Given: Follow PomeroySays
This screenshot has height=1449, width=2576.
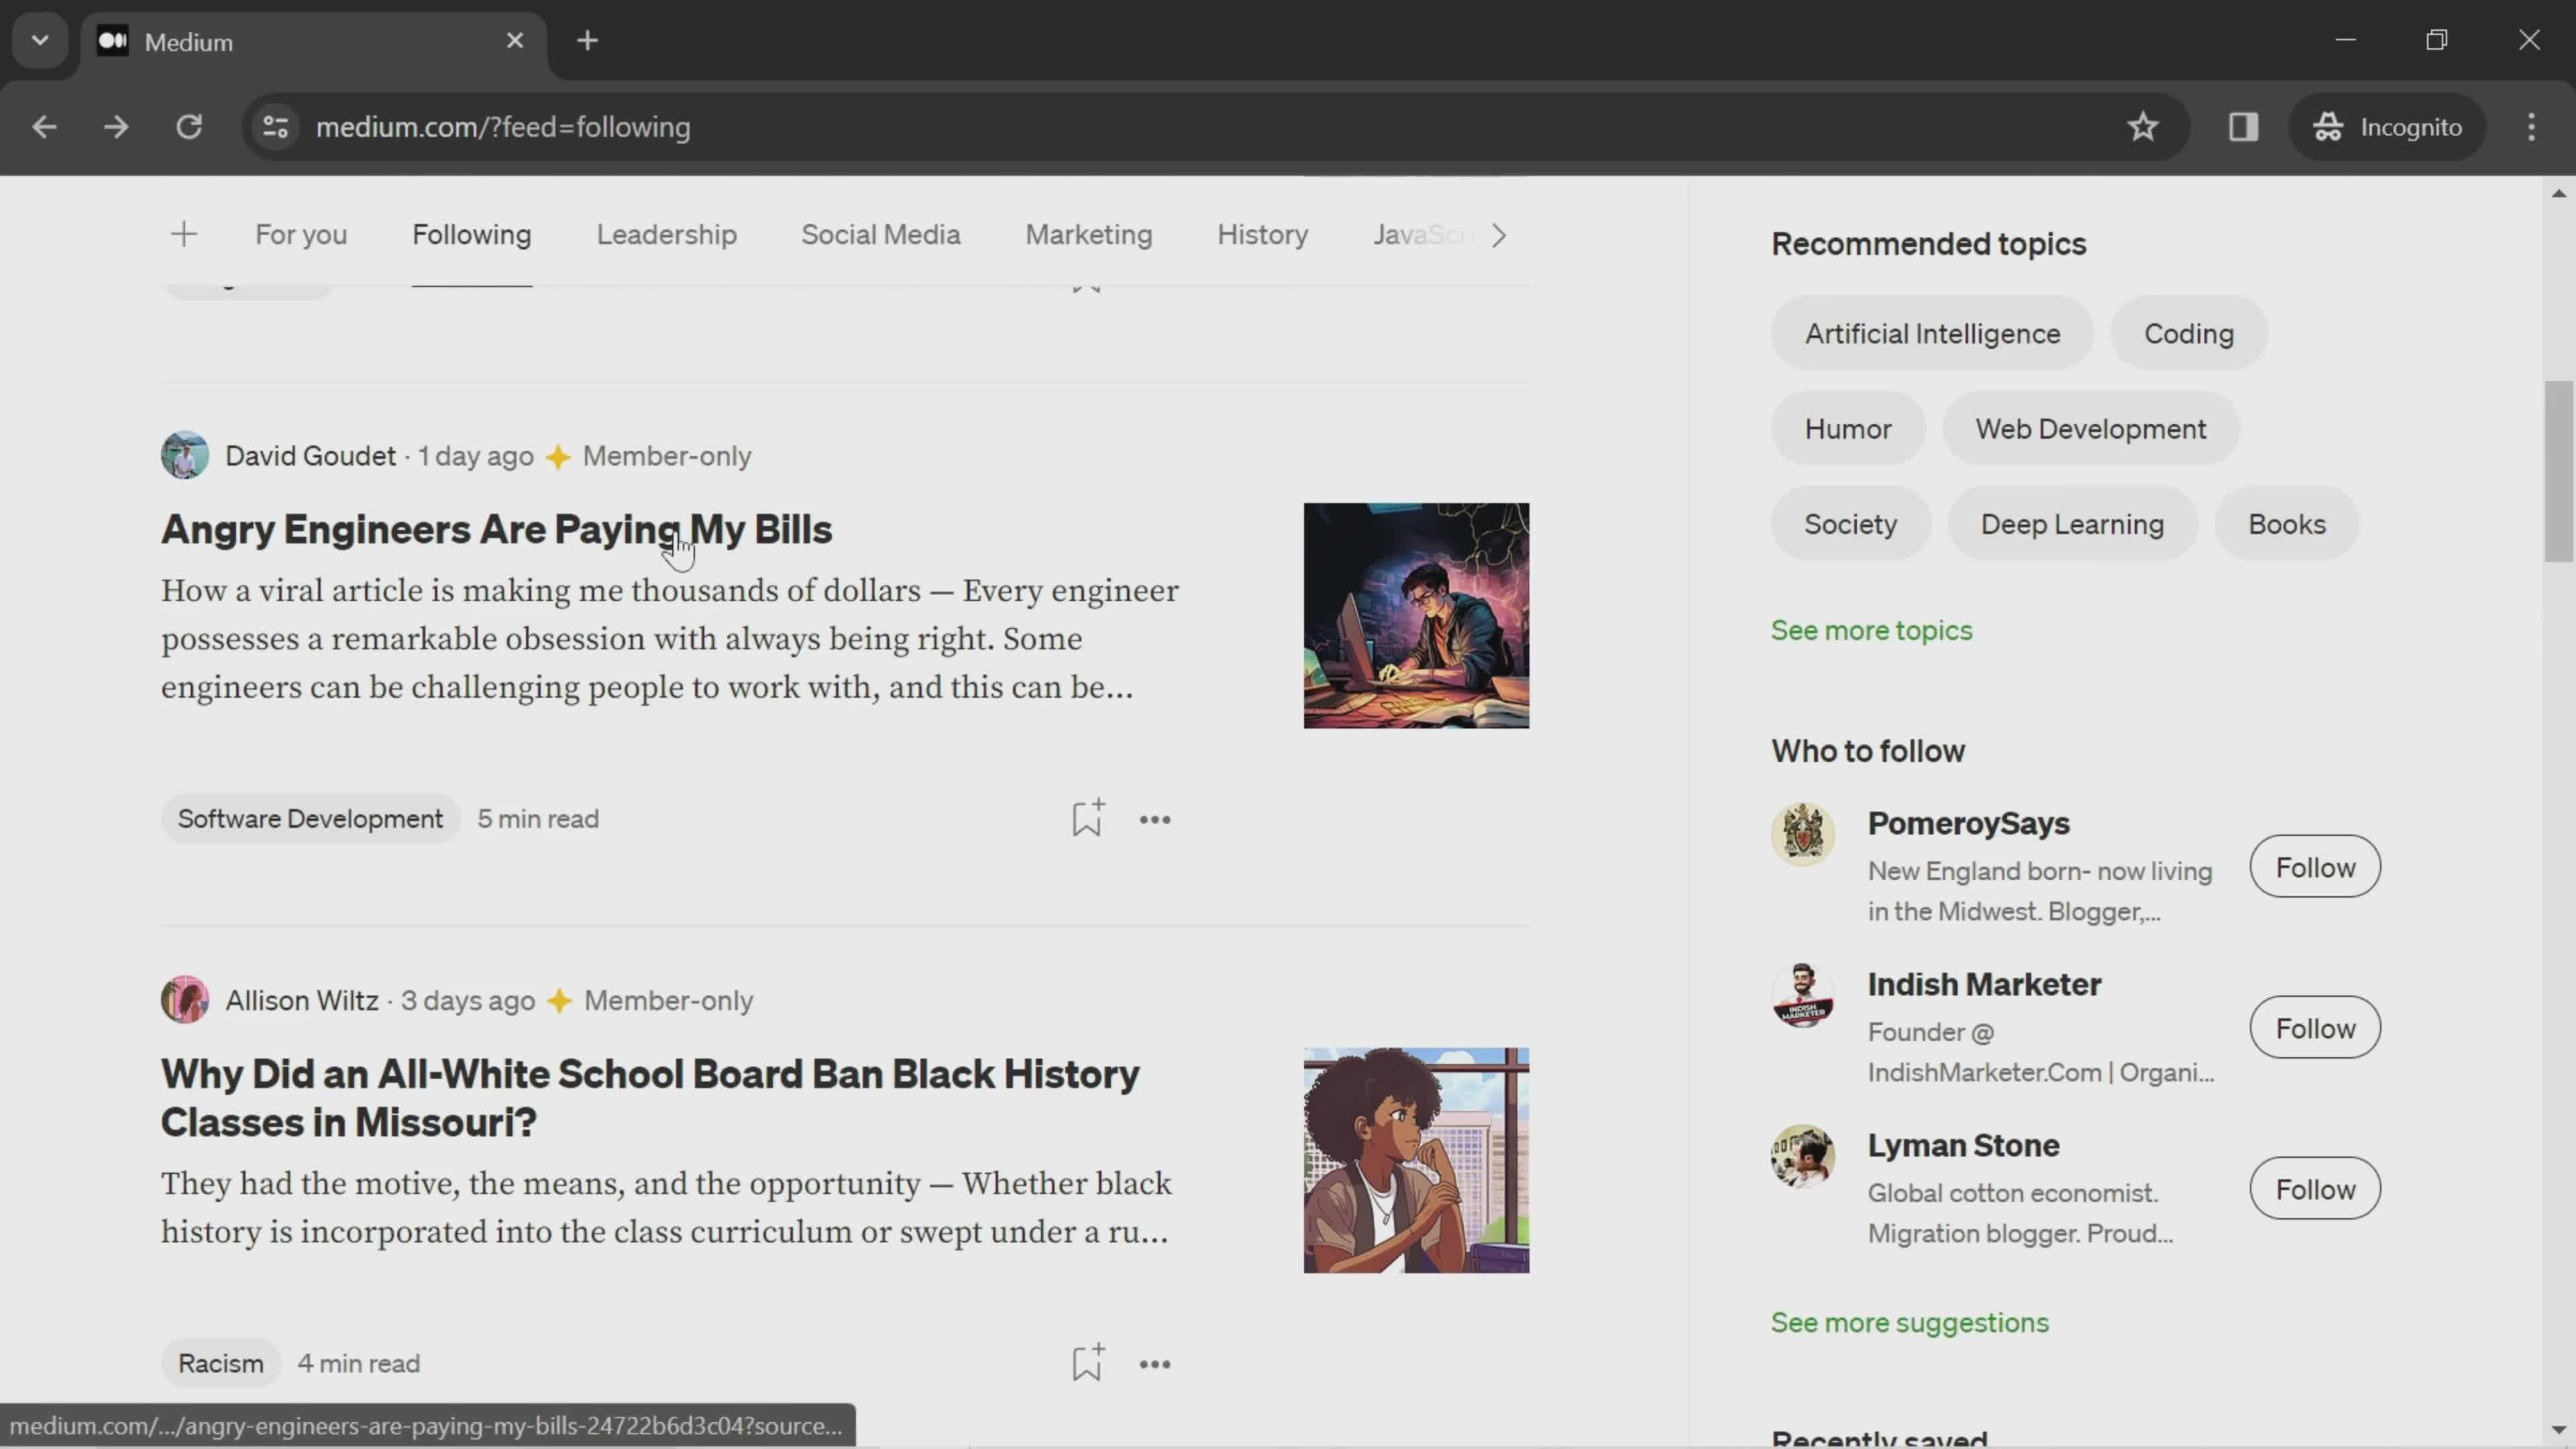Looking at the screenshot, I should [x=2315, y=867].
